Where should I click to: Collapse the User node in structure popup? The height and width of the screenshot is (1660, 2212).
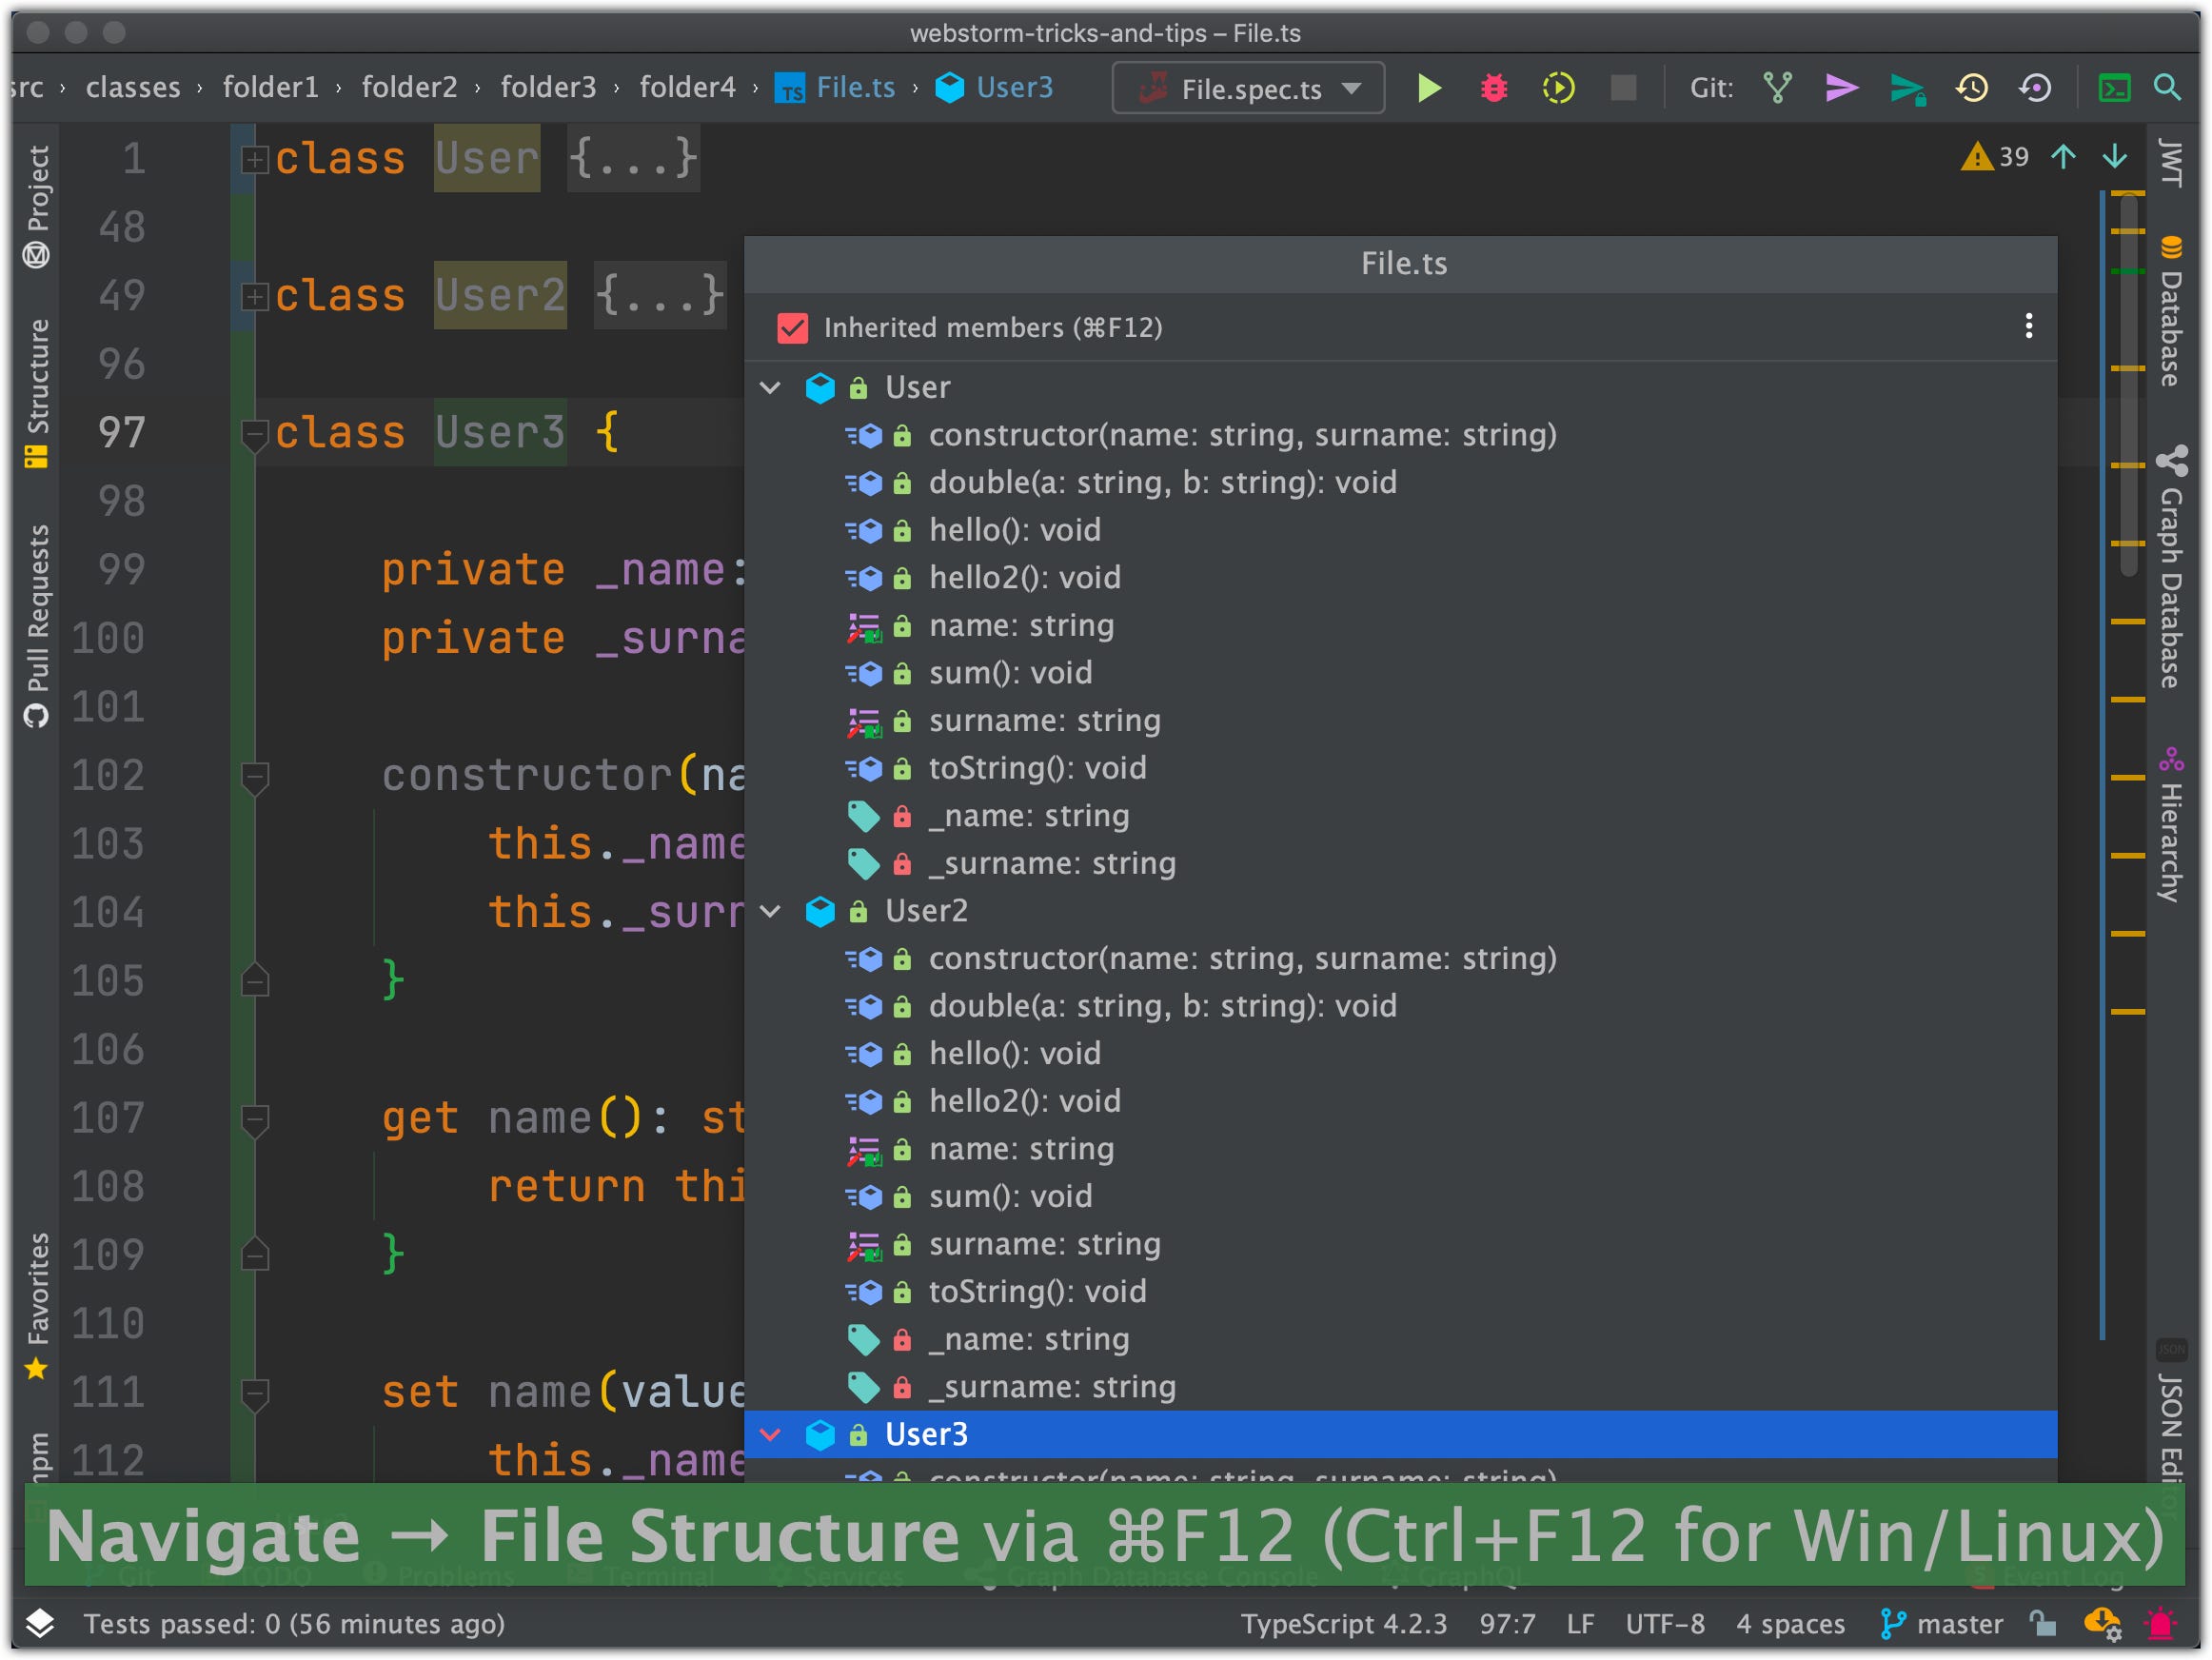(x=770, y=388)
